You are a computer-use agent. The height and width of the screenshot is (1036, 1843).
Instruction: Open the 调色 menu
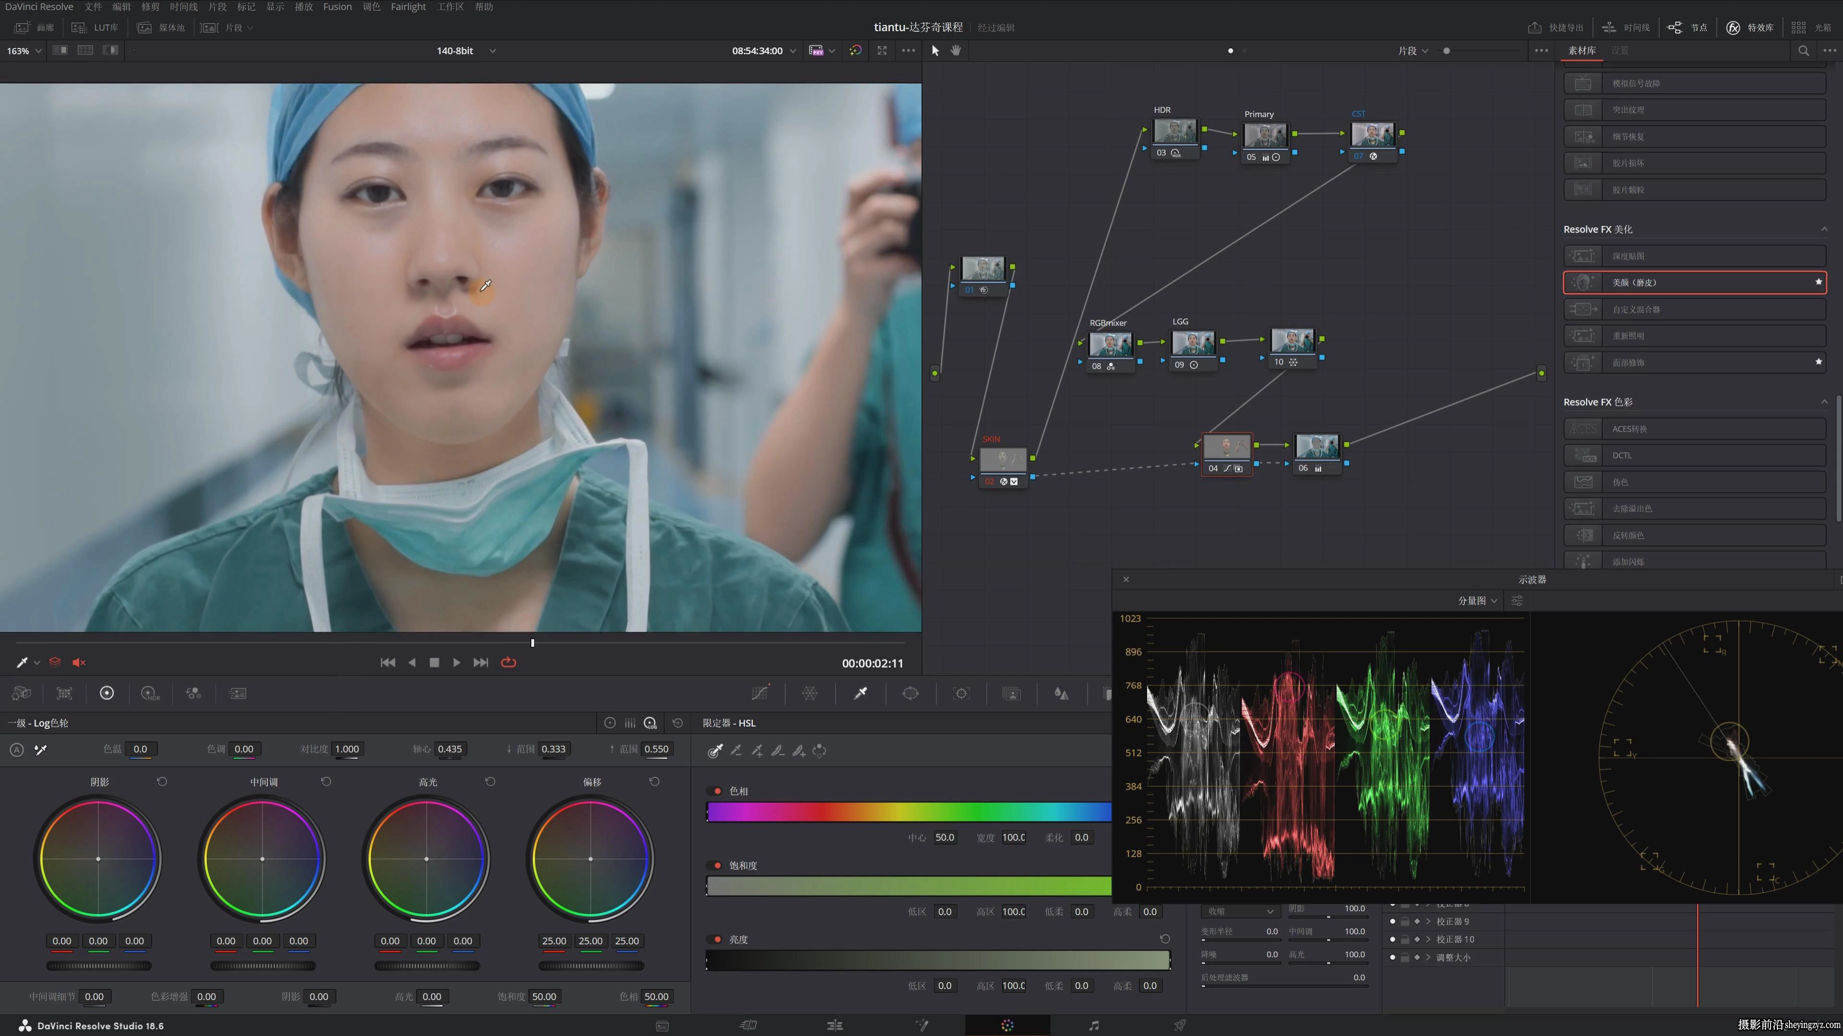(x=371, y=6)
